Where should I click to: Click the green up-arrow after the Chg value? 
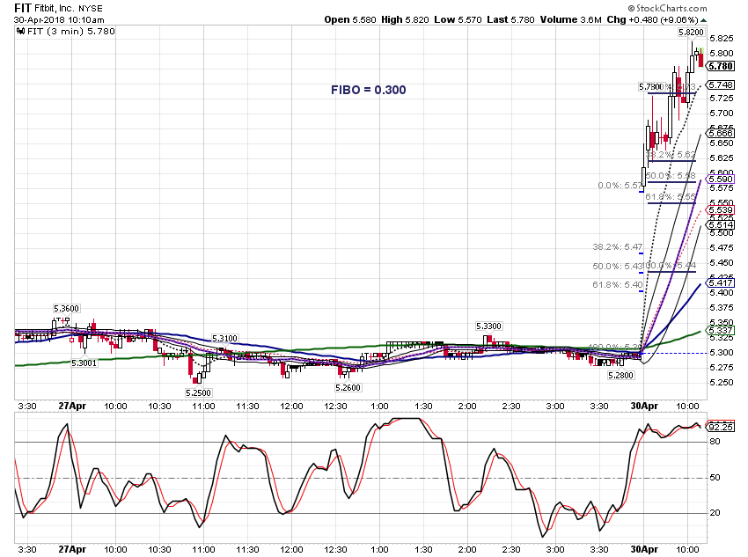(x=704, y=20)
